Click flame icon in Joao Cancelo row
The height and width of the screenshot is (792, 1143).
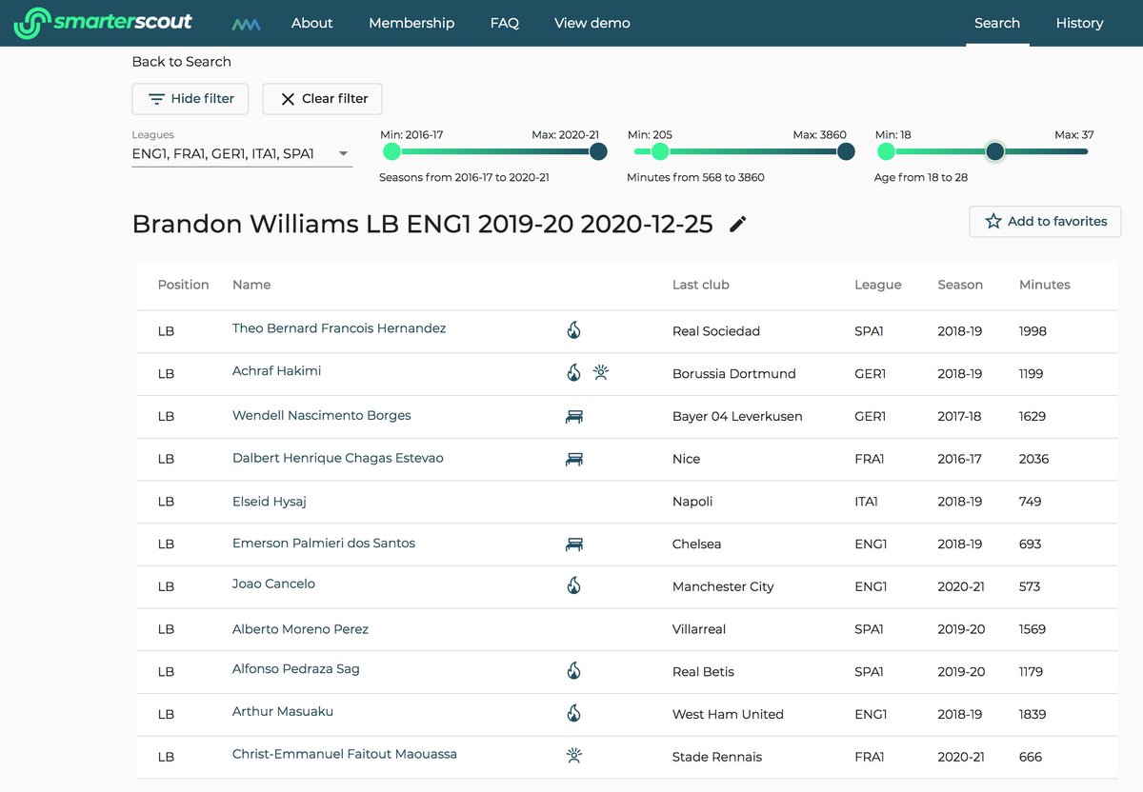pyautogui.click(x=573, y=585)
